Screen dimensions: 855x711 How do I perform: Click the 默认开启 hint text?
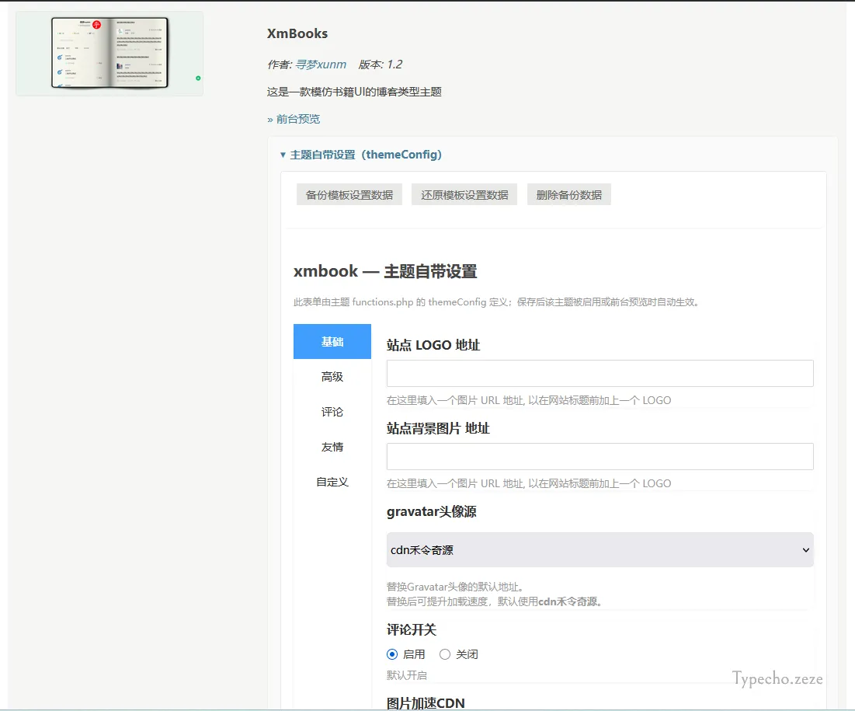(407, 675)
